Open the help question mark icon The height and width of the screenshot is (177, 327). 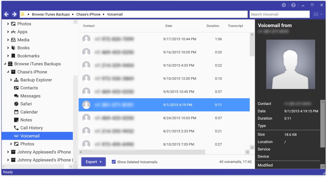(x=293, y=5)
